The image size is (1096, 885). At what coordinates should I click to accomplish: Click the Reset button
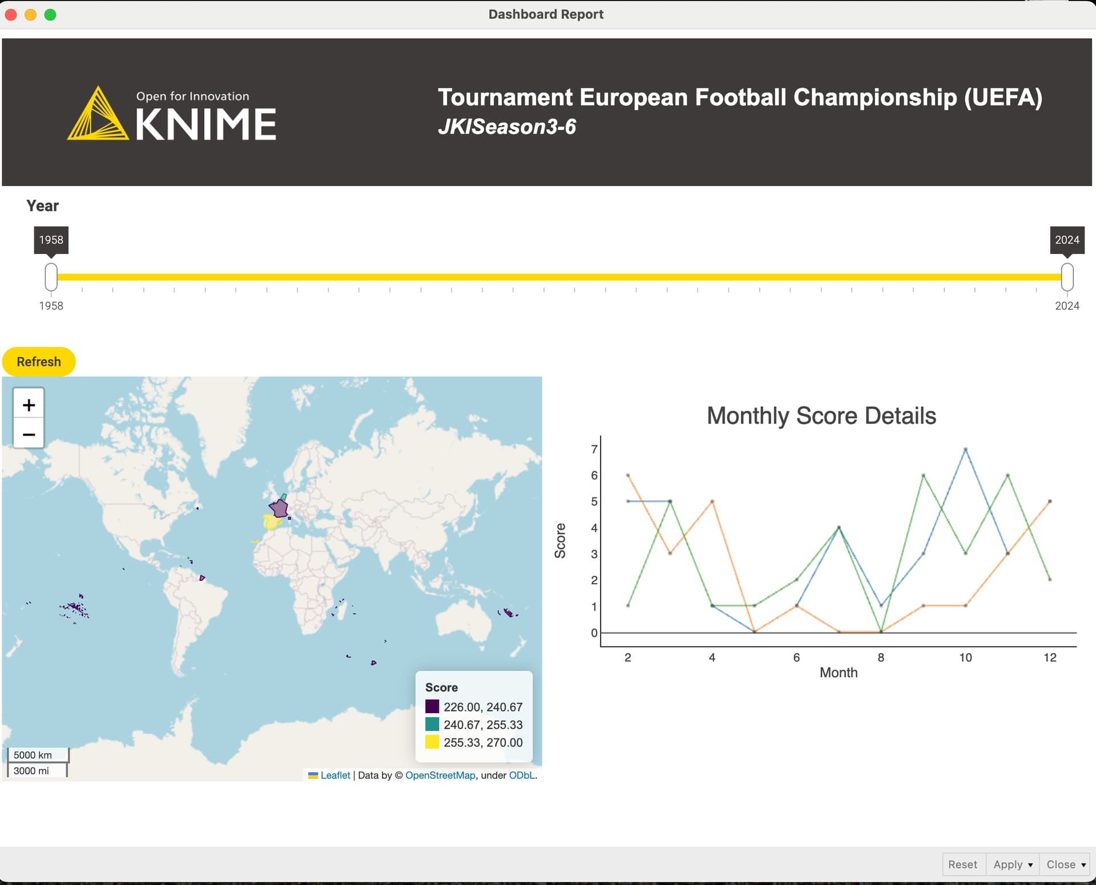[963, 864]
